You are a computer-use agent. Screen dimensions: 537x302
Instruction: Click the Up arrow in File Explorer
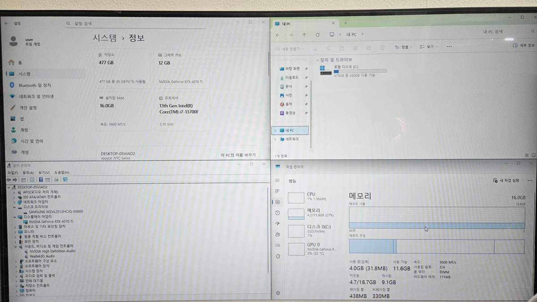coord(304,34)
